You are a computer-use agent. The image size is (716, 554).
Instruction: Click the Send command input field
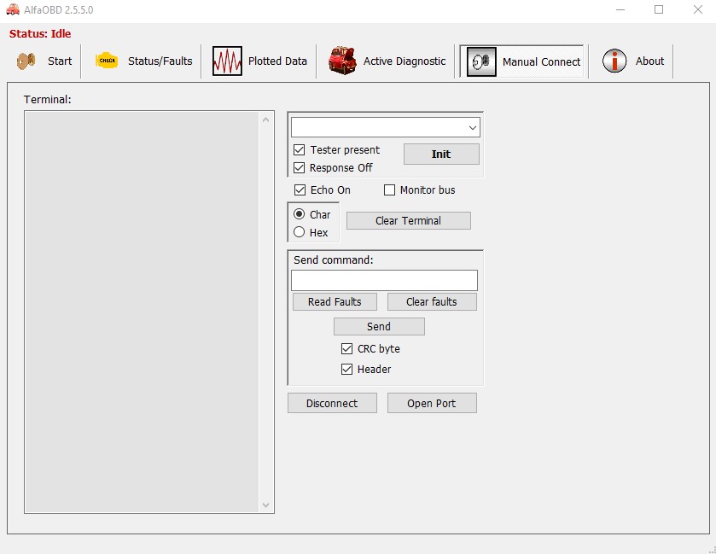pos(384,281)
